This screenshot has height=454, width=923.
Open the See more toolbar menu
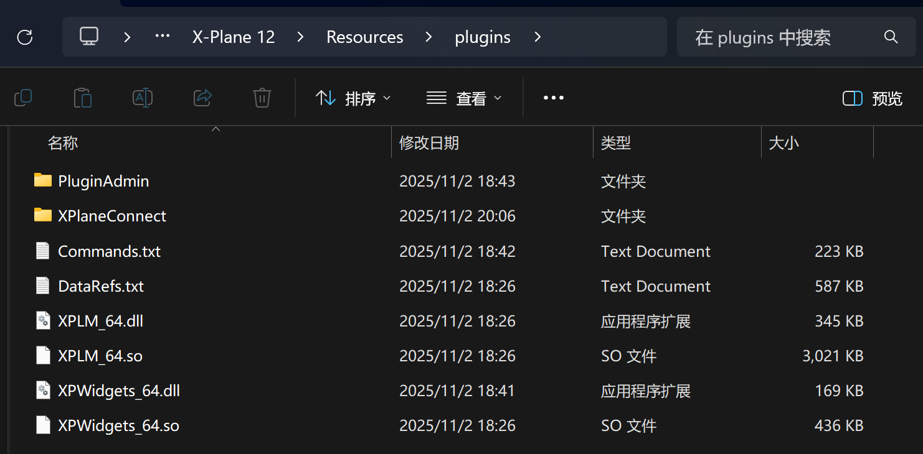click(553, 98)
